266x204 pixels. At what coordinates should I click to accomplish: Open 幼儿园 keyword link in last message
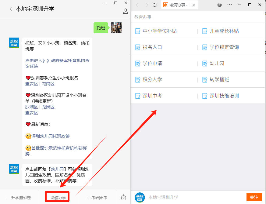57,169
